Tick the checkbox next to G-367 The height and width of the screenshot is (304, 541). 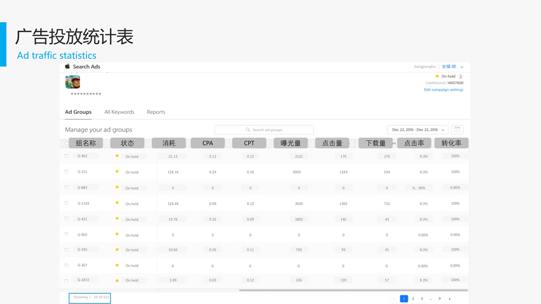point(67,265)
